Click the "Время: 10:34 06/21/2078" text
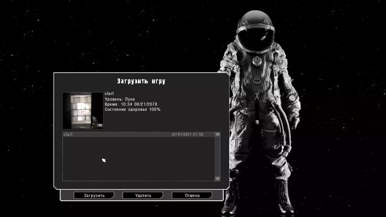386x217 pixels. (x=131, y=104)
